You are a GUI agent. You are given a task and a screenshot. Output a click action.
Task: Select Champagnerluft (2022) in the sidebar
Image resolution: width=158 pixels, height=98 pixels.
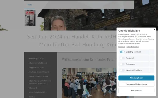(x=38, y=63)
